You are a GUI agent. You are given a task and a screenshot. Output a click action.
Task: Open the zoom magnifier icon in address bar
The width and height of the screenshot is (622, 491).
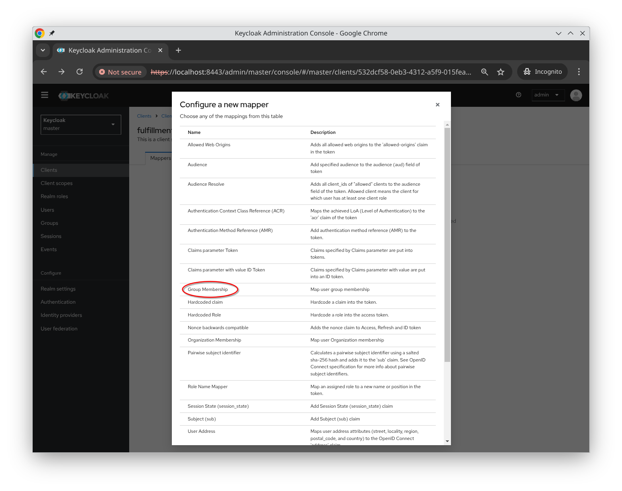point(484,72)
